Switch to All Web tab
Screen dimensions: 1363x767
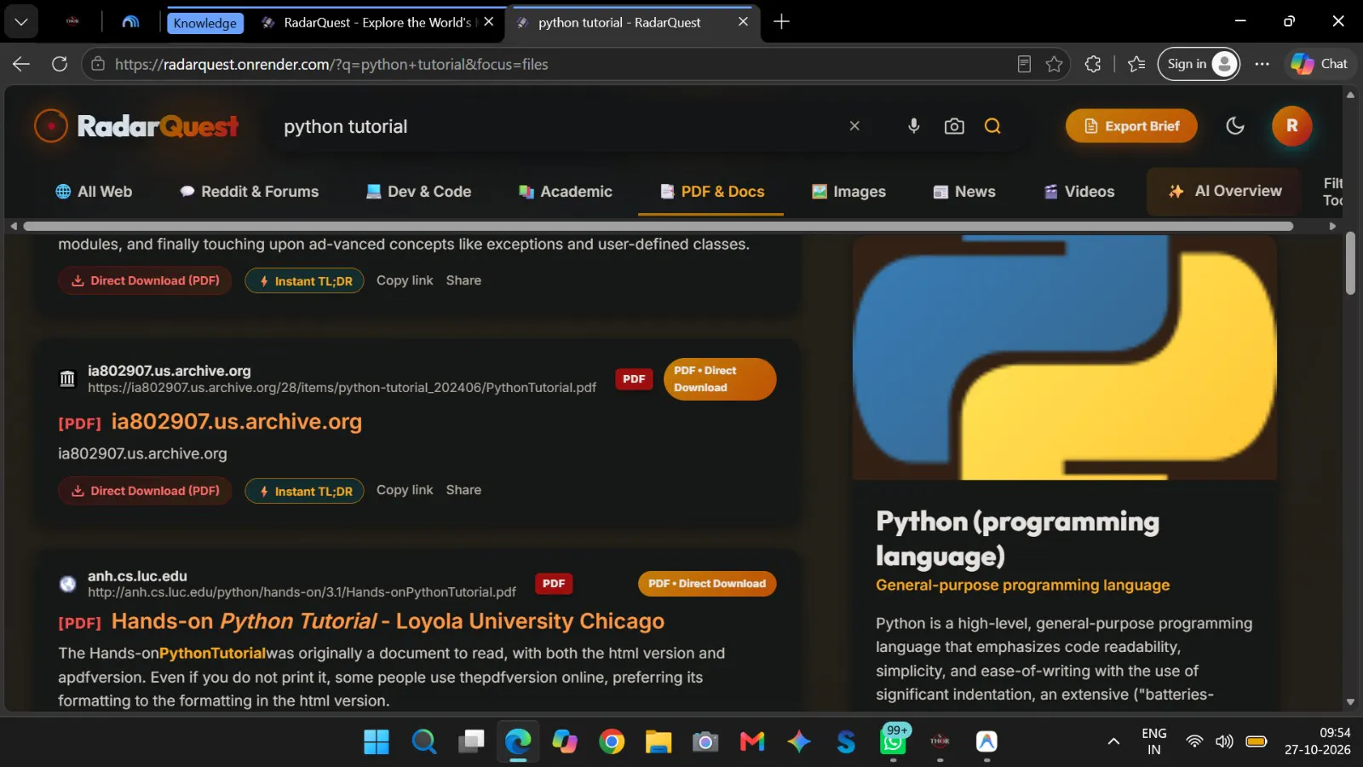click(x=94, y=192)
